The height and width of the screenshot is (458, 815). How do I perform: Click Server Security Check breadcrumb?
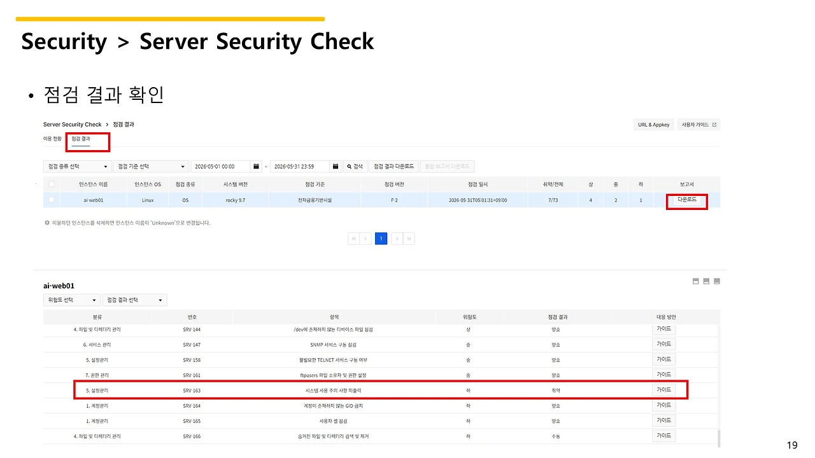pyautogui.click(x=73, y=125)
